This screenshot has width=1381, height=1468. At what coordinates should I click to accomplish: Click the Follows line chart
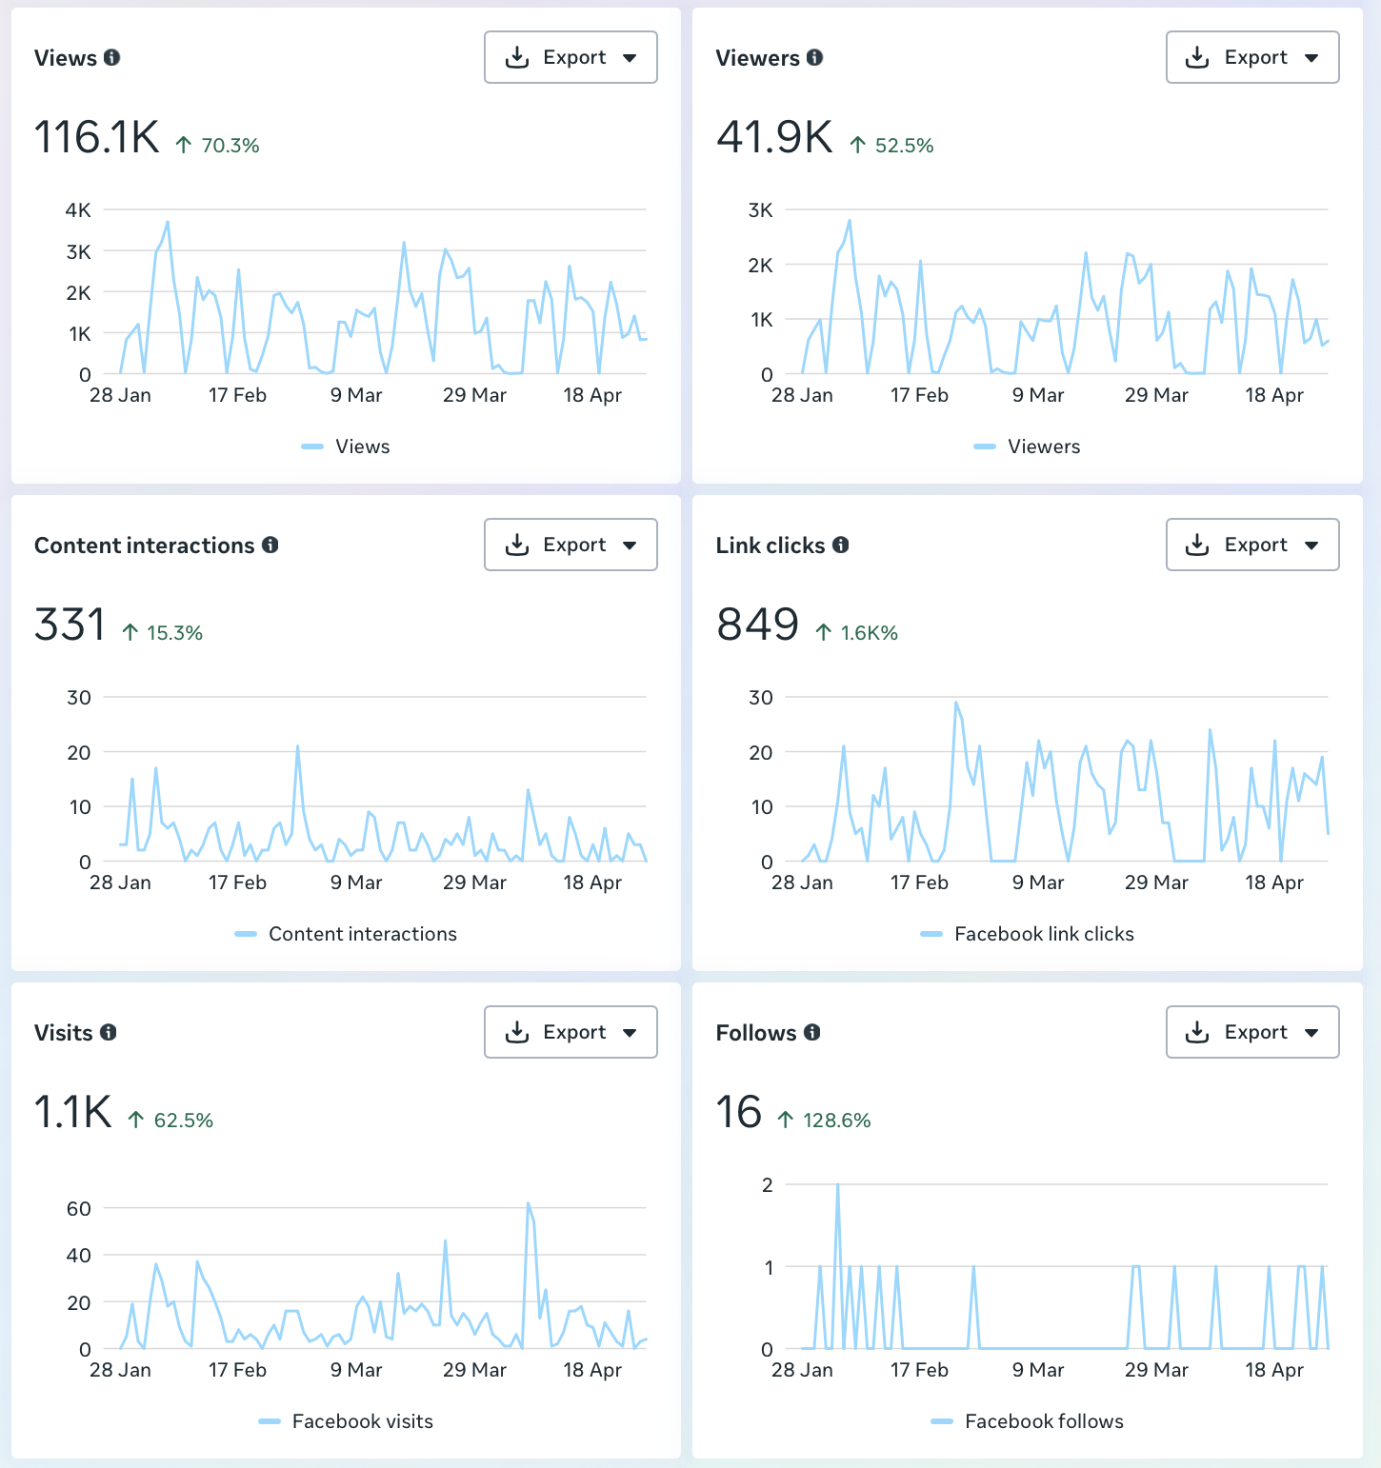pos(1057,1266)
